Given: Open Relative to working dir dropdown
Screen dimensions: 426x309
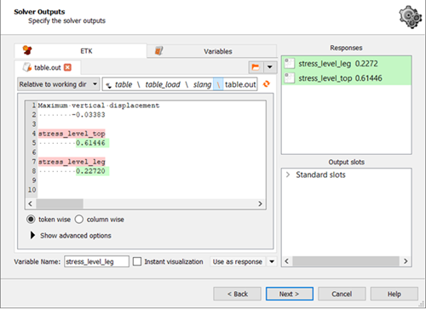Looking at the screenshot, I should pos(59,84).
